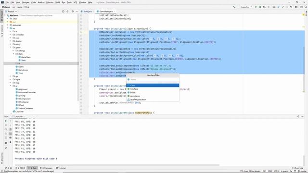Viewport: 308px width, 173px height.
Task: Open the Messages tool window tab
Action: pos(46,168)
